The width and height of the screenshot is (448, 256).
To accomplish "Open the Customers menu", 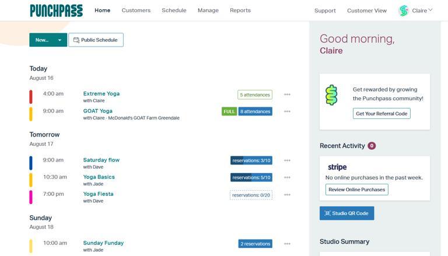I will click(136, 10).
